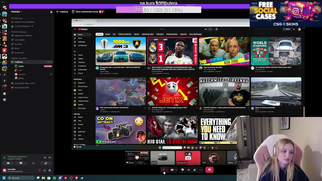Open more options ellipsis in call bar
This screenshot has height=181, width=322.
click(x=201, y=170)
